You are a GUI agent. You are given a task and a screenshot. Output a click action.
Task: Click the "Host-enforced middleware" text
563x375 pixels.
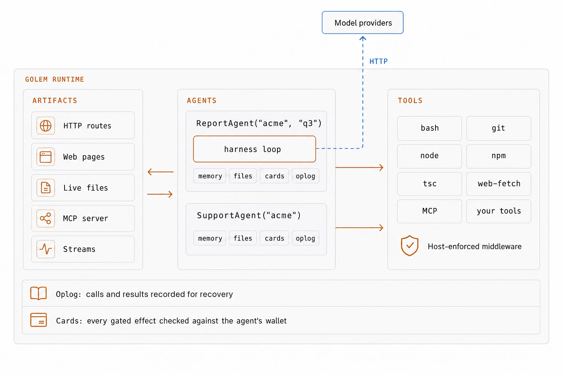[x=475, y=246]
